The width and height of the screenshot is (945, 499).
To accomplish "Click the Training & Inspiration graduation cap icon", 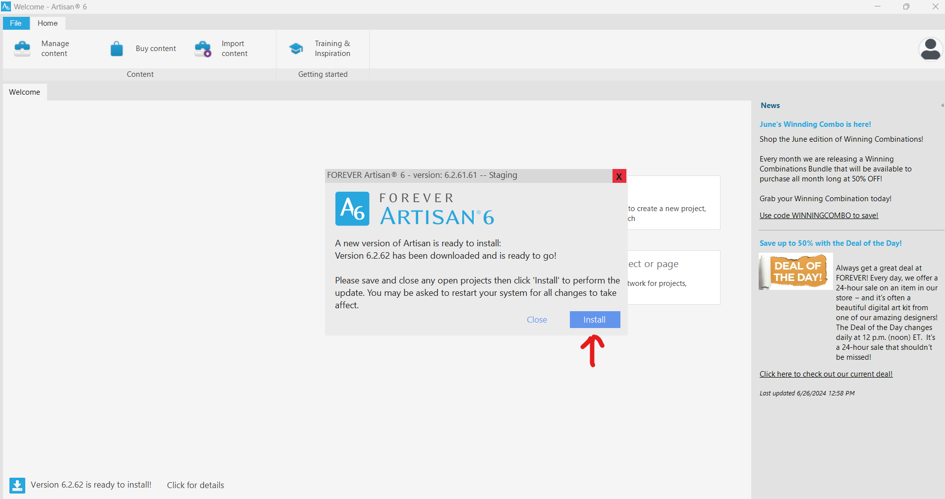I will pos(296,49).
